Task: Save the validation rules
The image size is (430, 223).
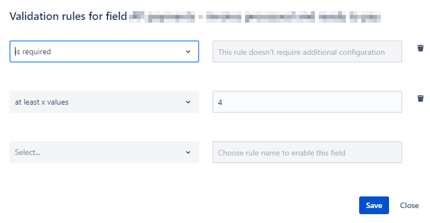Action: pos(374,205)
